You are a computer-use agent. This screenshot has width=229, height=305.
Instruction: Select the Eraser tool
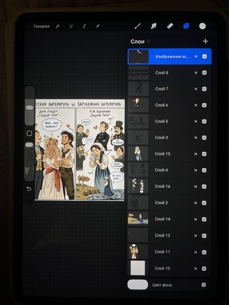(170, 26)
